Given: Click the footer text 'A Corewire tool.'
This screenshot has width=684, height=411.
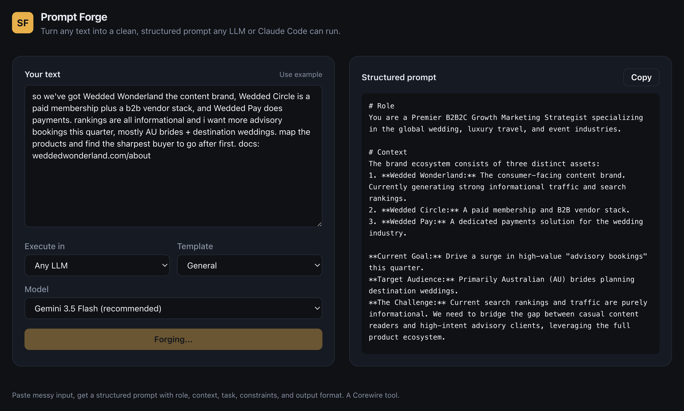Looking at the screenshot, I should point(373,395).
